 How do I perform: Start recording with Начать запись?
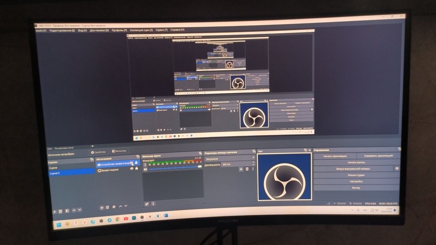tap(356, 162)
